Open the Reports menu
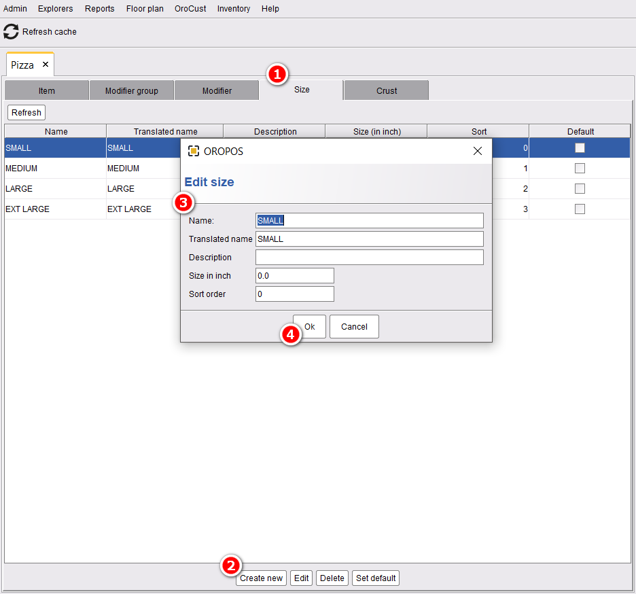 point(99,9)
